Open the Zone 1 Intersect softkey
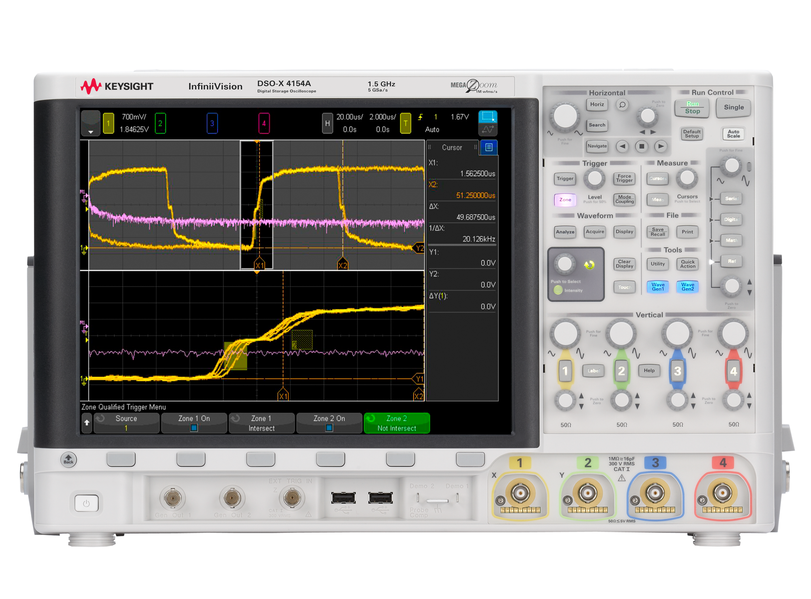 coord(262,423)
